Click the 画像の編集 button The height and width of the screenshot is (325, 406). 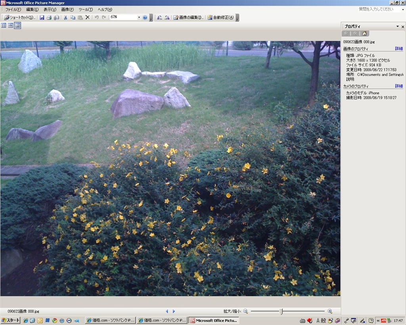point(188,17)
